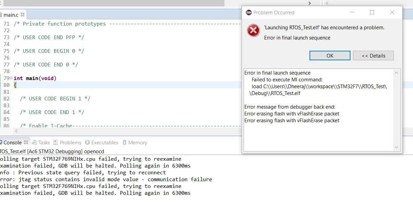
Task: Click 'Failed to execute MI command:' text
Action: click(x=287, y=79)
